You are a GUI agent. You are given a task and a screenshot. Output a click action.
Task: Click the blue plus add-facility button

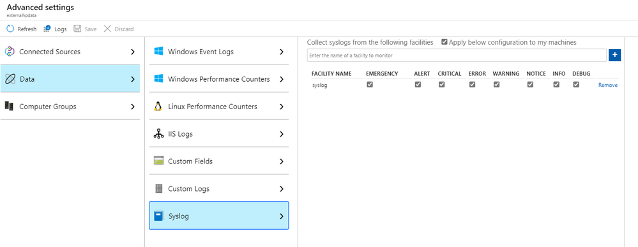click(614, 55)
